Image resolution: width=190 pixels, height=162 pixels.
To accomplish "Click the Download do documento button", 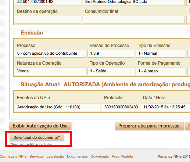I will (37, 137).
